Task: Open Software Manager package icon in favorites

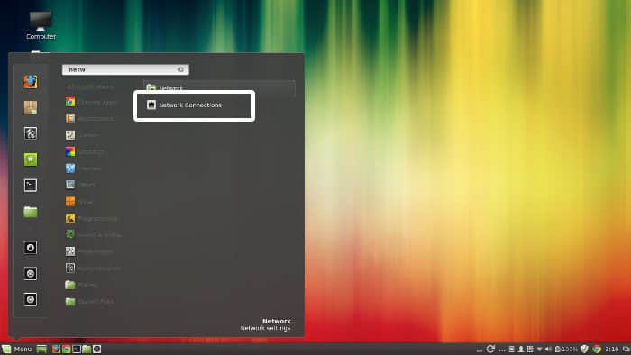Action: pos(30,108)
